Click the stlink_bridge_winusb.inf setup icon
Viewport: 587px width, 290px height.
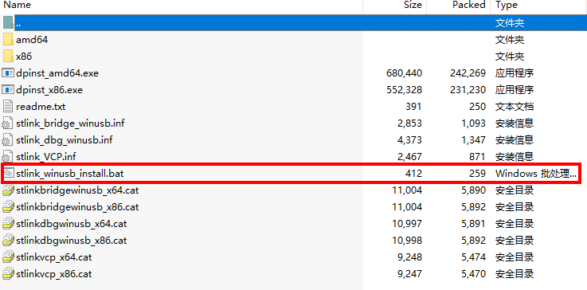pos(8,123)
